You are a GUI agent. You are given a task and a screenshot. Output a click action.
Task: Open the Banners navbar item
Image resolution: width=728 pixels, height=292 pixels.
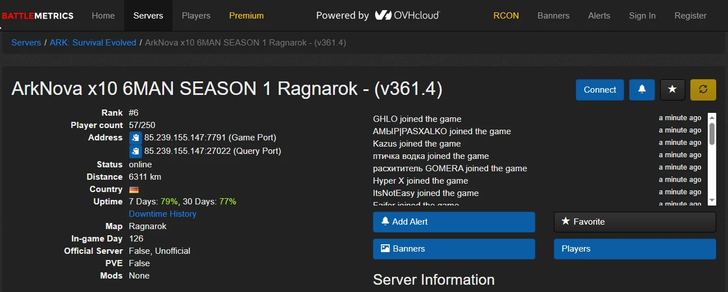553,16
